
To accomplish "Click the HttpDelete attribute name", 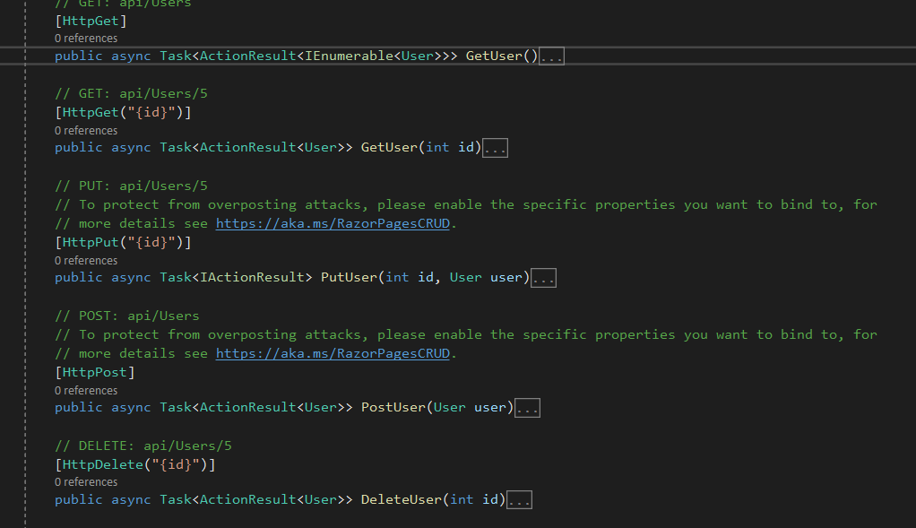I will pos(103,465).
